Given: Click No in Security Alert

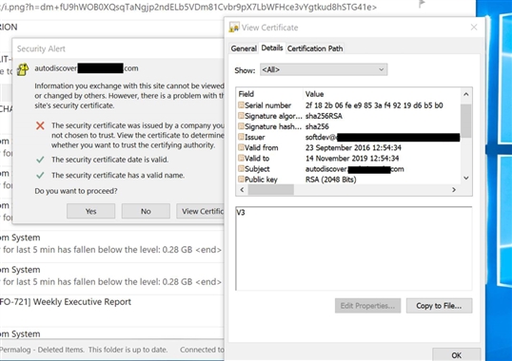Looking at the screenshot, I should coord(146,211).
